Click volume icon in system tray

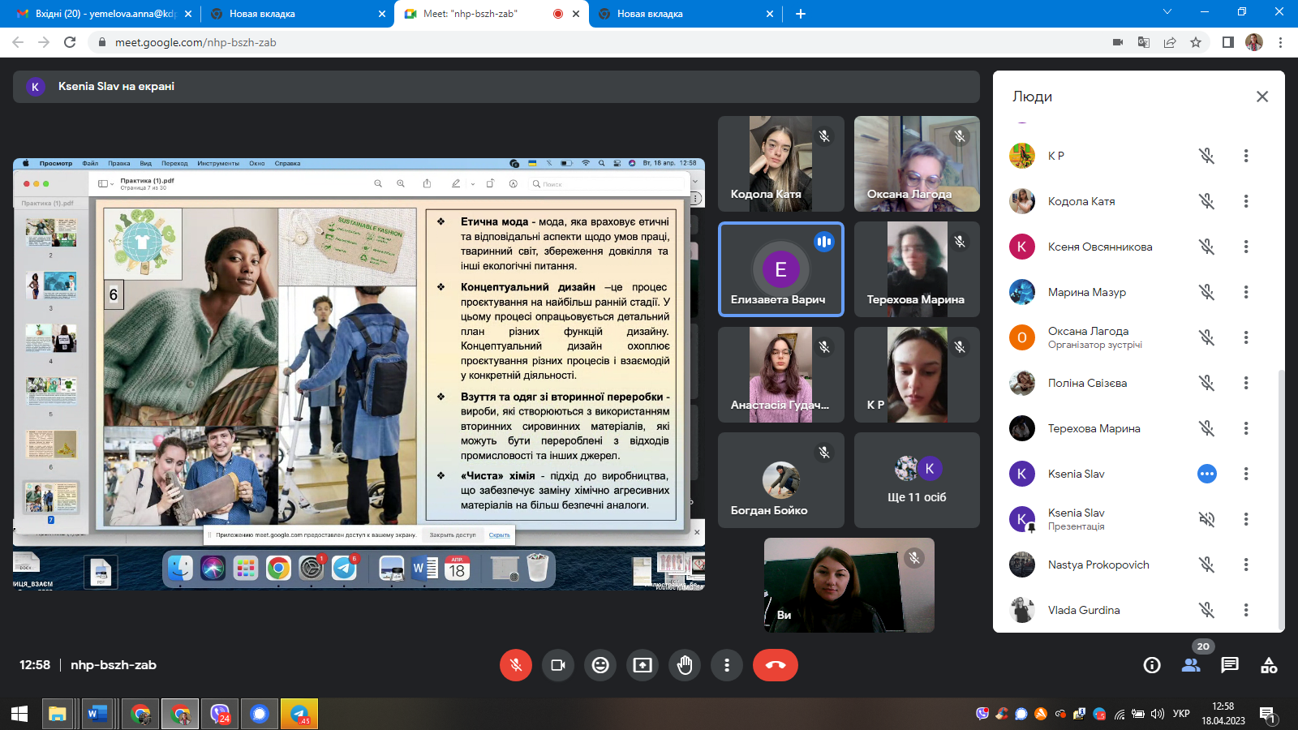[1158, 714]
